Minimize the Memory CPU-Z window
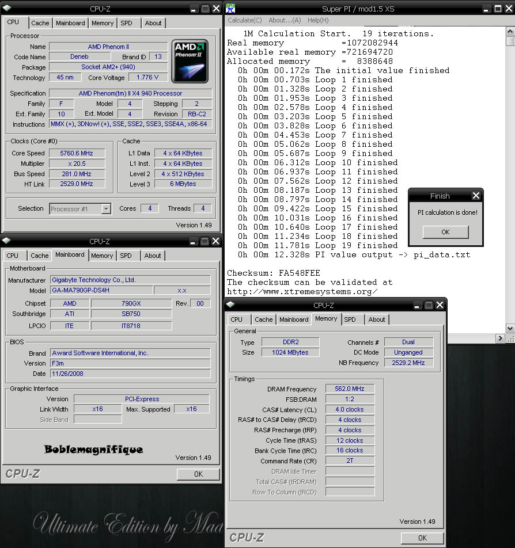Screen dimensions: 515x548 pyautogui.click(x=416, y=305)
